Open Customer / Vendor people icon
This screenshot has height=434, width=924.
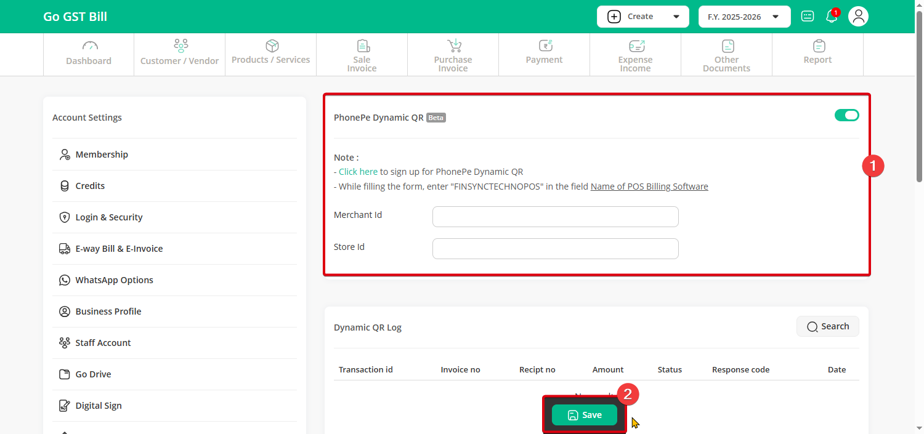(180, 46)
